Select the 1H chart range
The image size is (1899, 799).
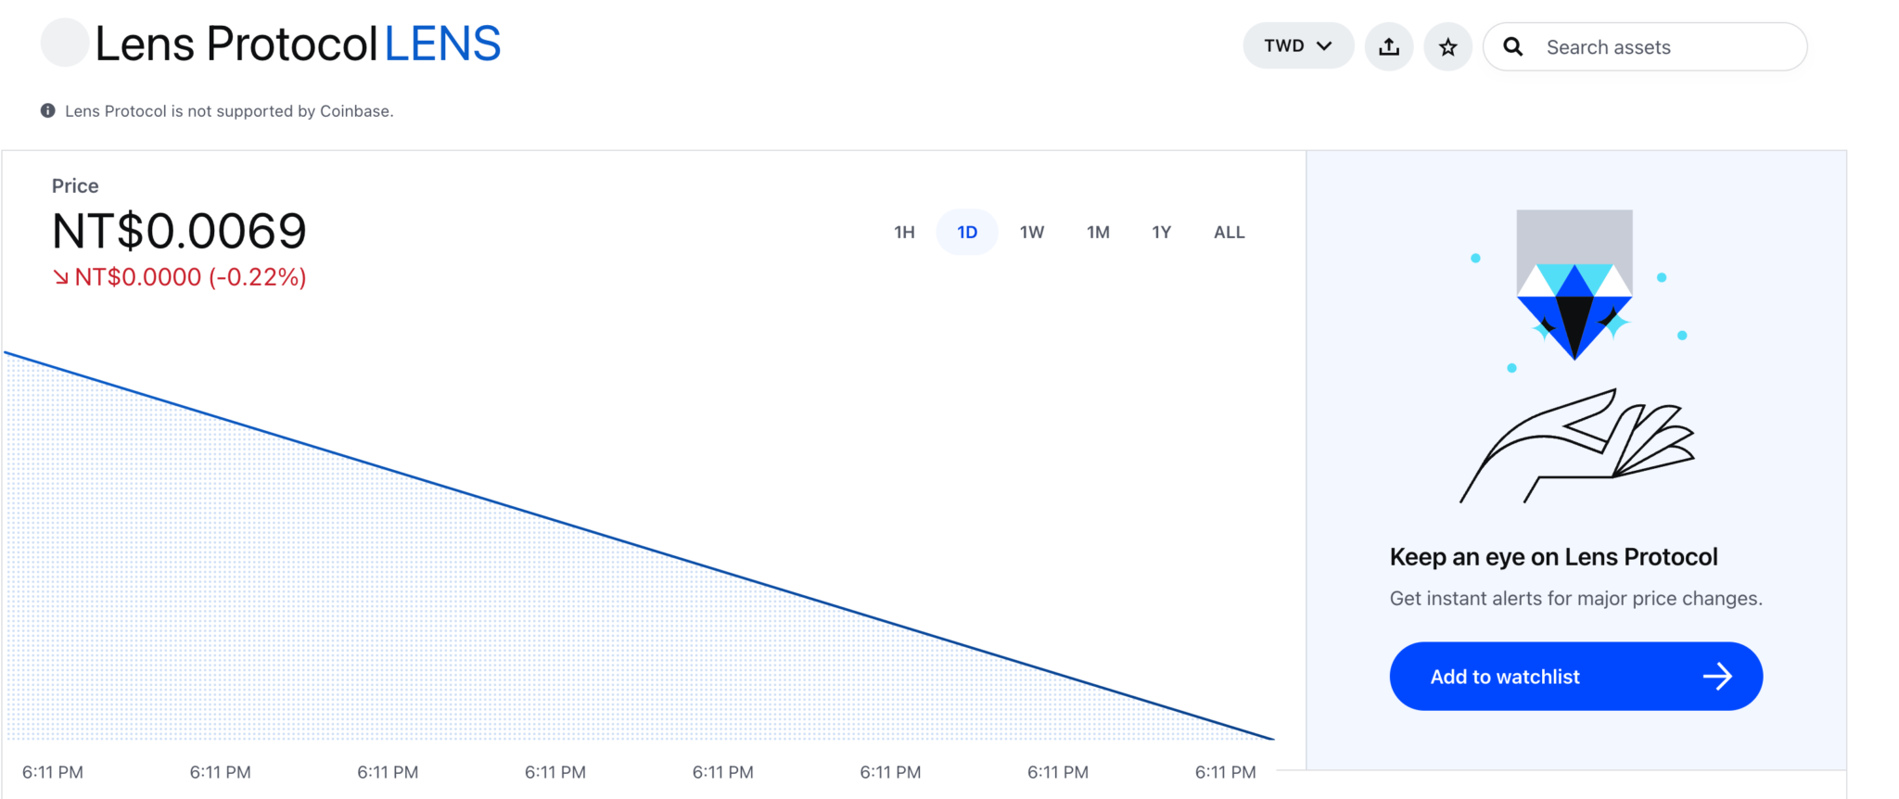pos(904,232)
